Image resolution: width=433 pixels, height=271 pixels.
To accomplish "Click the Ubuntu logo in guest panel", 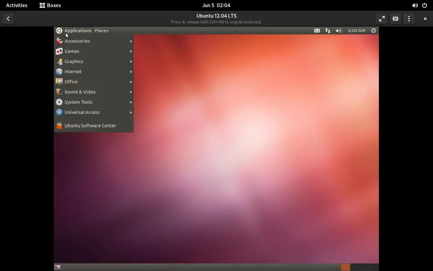I will click(59, 30).
